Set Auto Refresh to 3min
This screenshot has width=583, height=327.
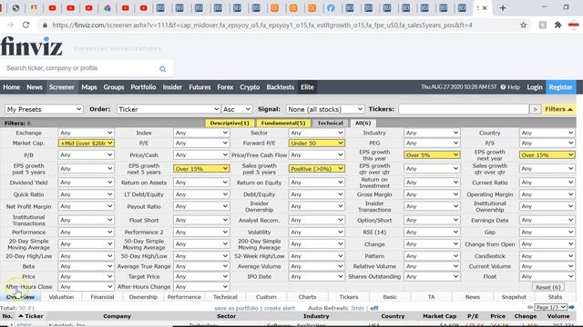point(357,308)
